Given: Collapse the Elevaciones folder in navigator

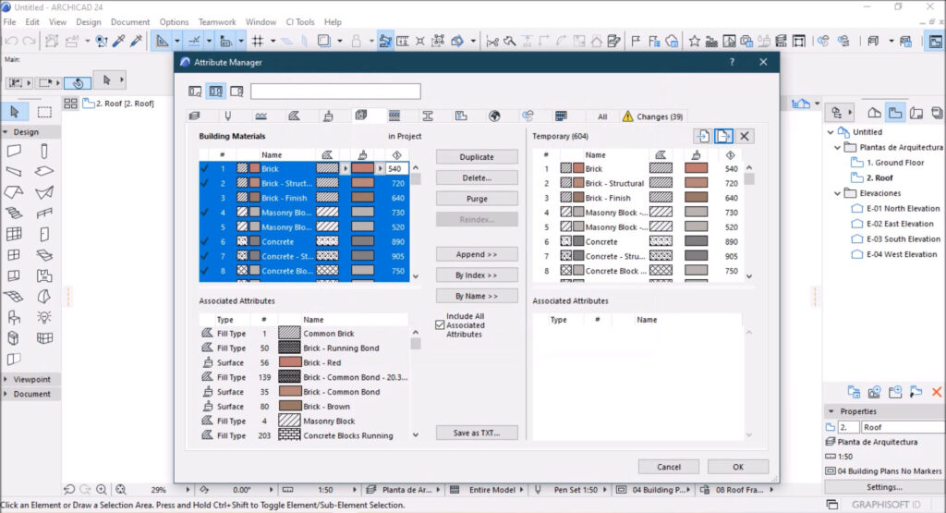Looking at the screenshot, I should point(837,193).
